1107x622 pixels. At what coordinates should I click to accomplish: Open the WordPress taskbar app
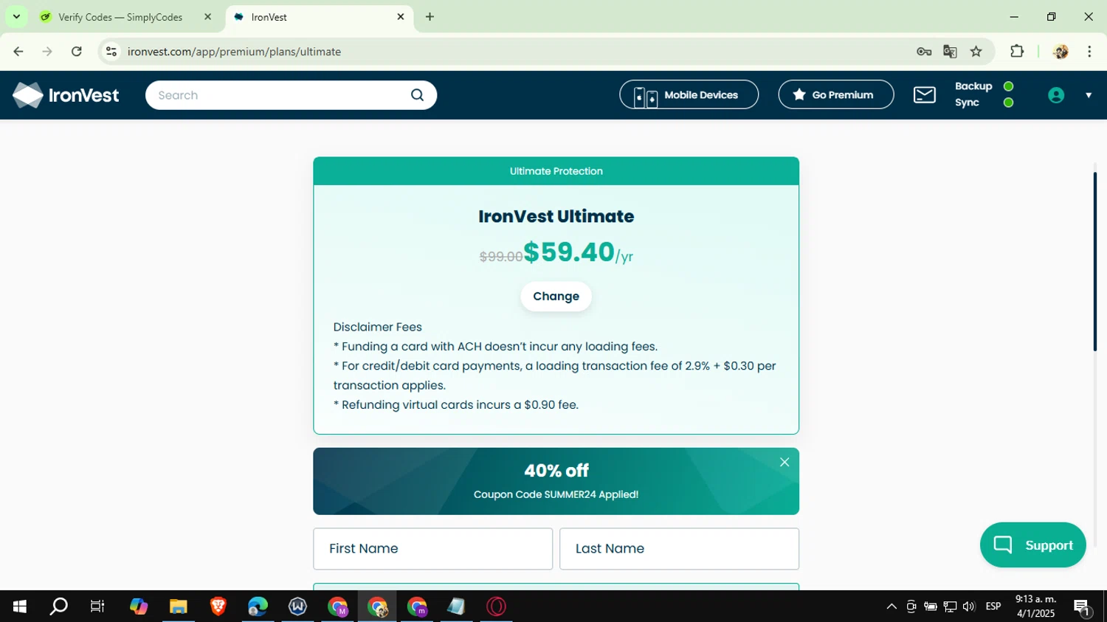(297, 607)
